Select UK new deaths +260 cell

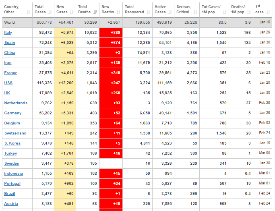click(x=111, y=93)
